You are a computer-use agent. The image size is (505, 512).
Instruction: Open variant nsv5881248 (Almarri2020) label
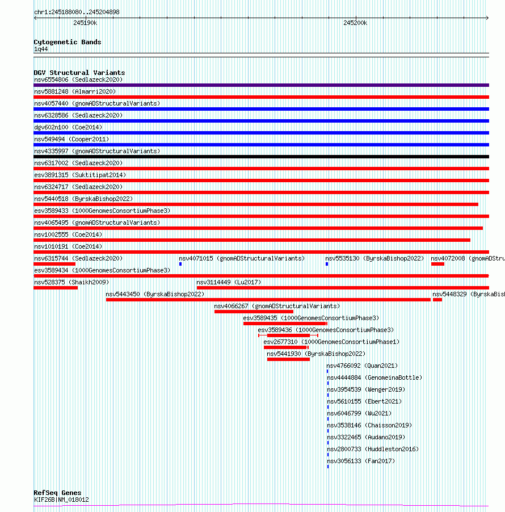click(x=75, y=91)
